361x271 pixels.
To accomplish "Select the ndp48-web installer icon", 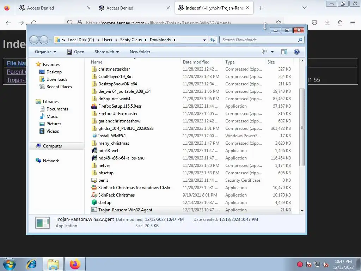I will 94,151.
